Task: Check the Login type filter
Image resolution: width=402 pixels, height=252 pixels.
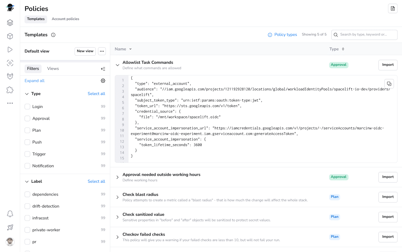Action: (27, 107)
